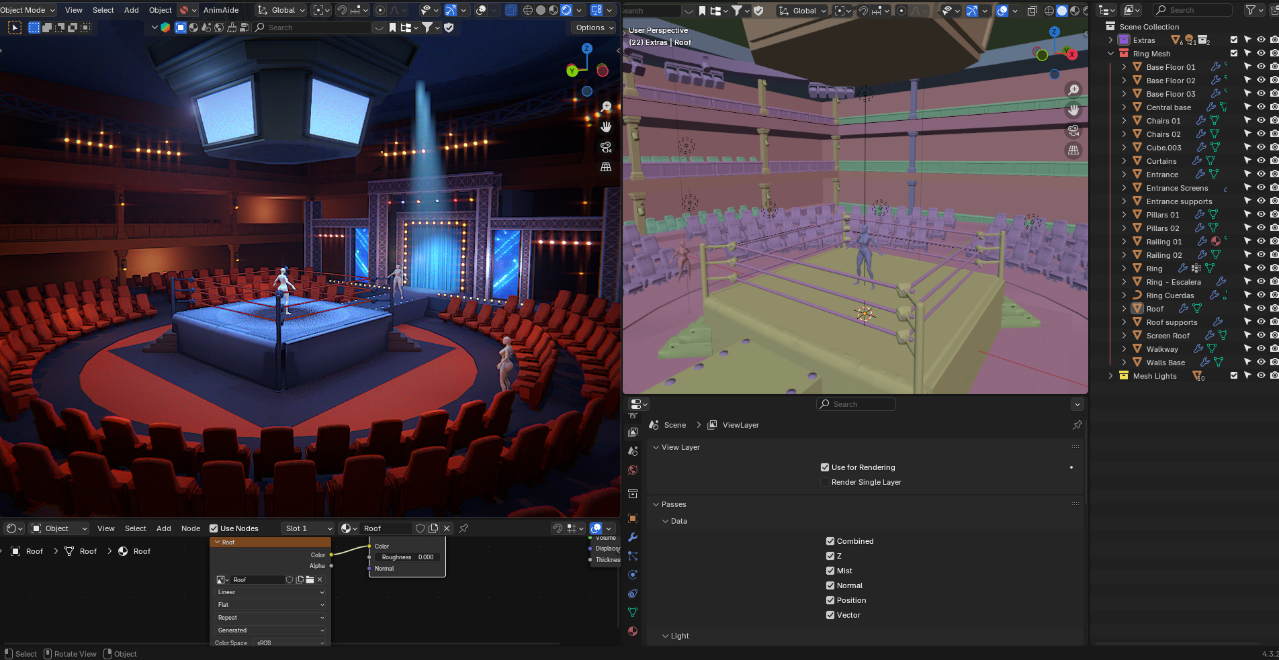The height and width of the screenshot is (660, 1279).
Task: Toggle the Mist pass checkbox
Action: click(830, 571)
